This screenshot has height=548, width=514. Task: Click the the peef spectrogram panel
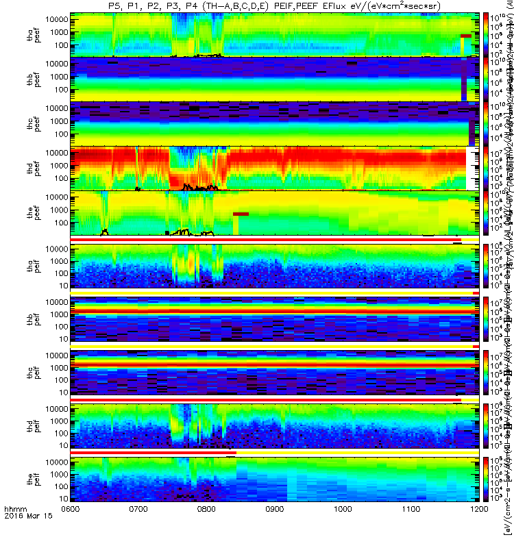[275, 212]
